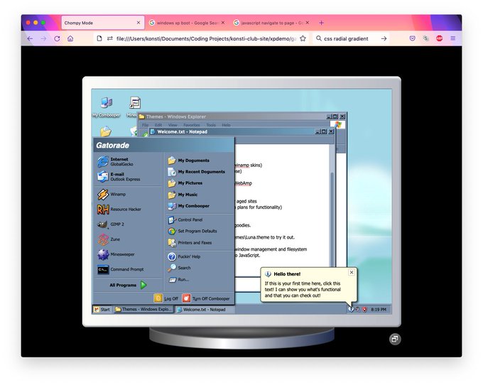Select My Combooper desktop icon
This screenshot has height=385, width=483.
click(x=107, y=107)
